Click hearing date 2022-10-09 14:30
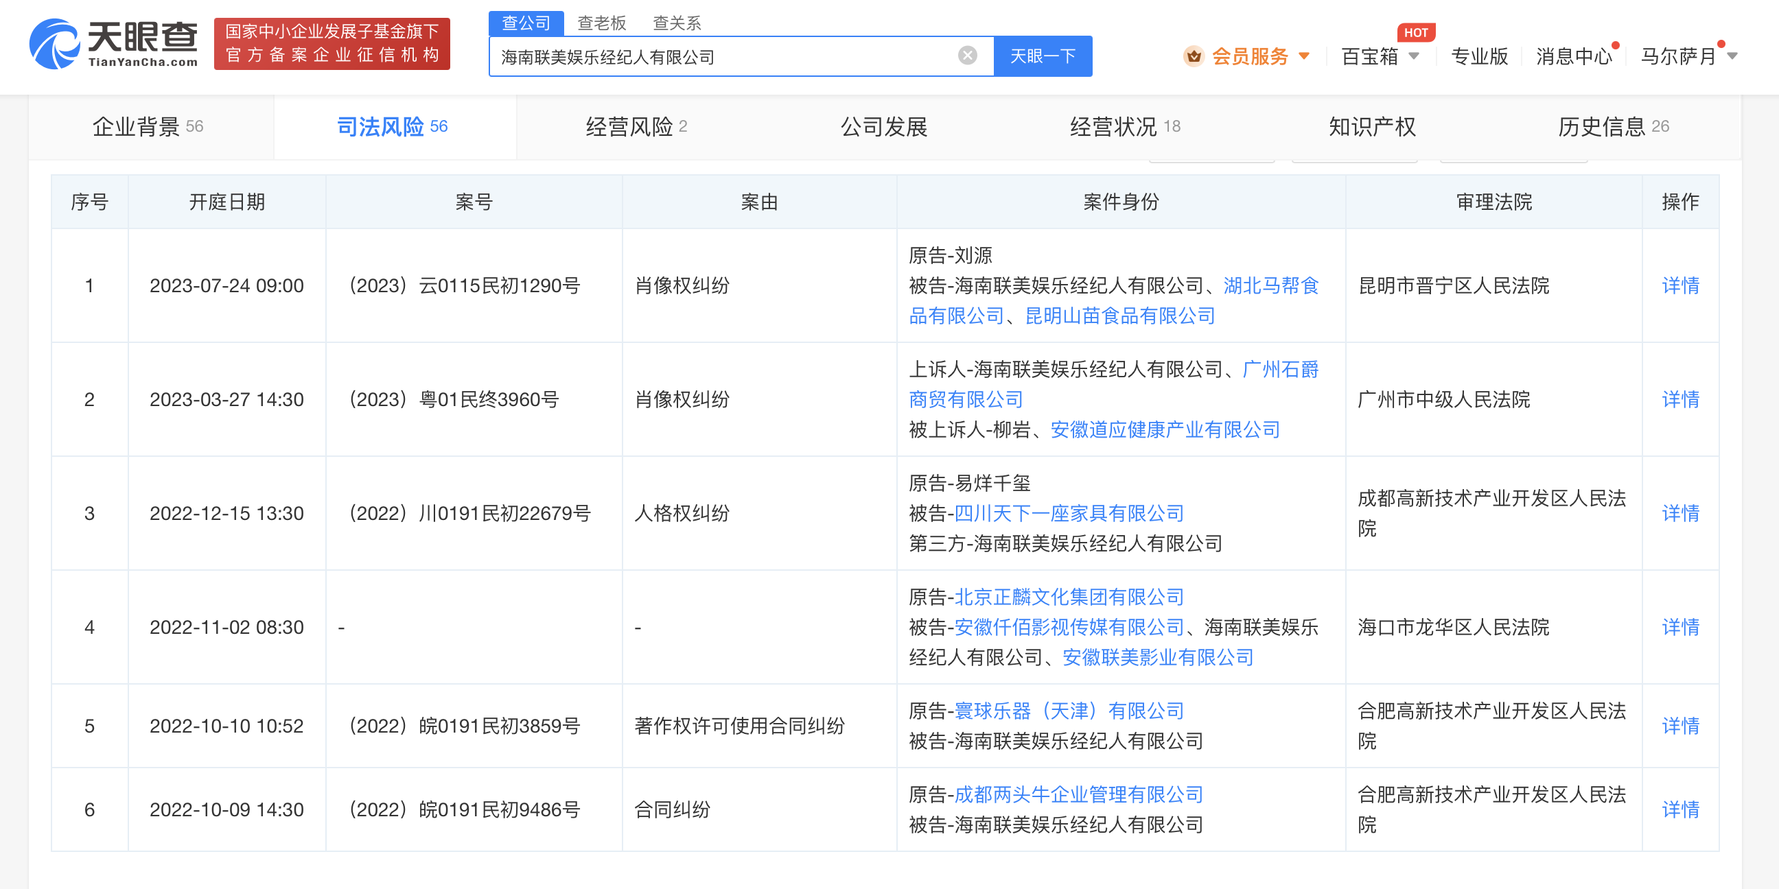This screenshot has width=1779, height=889. (x=226, y=809)
